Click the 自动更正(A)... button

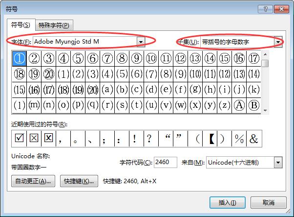click(33, 181)
